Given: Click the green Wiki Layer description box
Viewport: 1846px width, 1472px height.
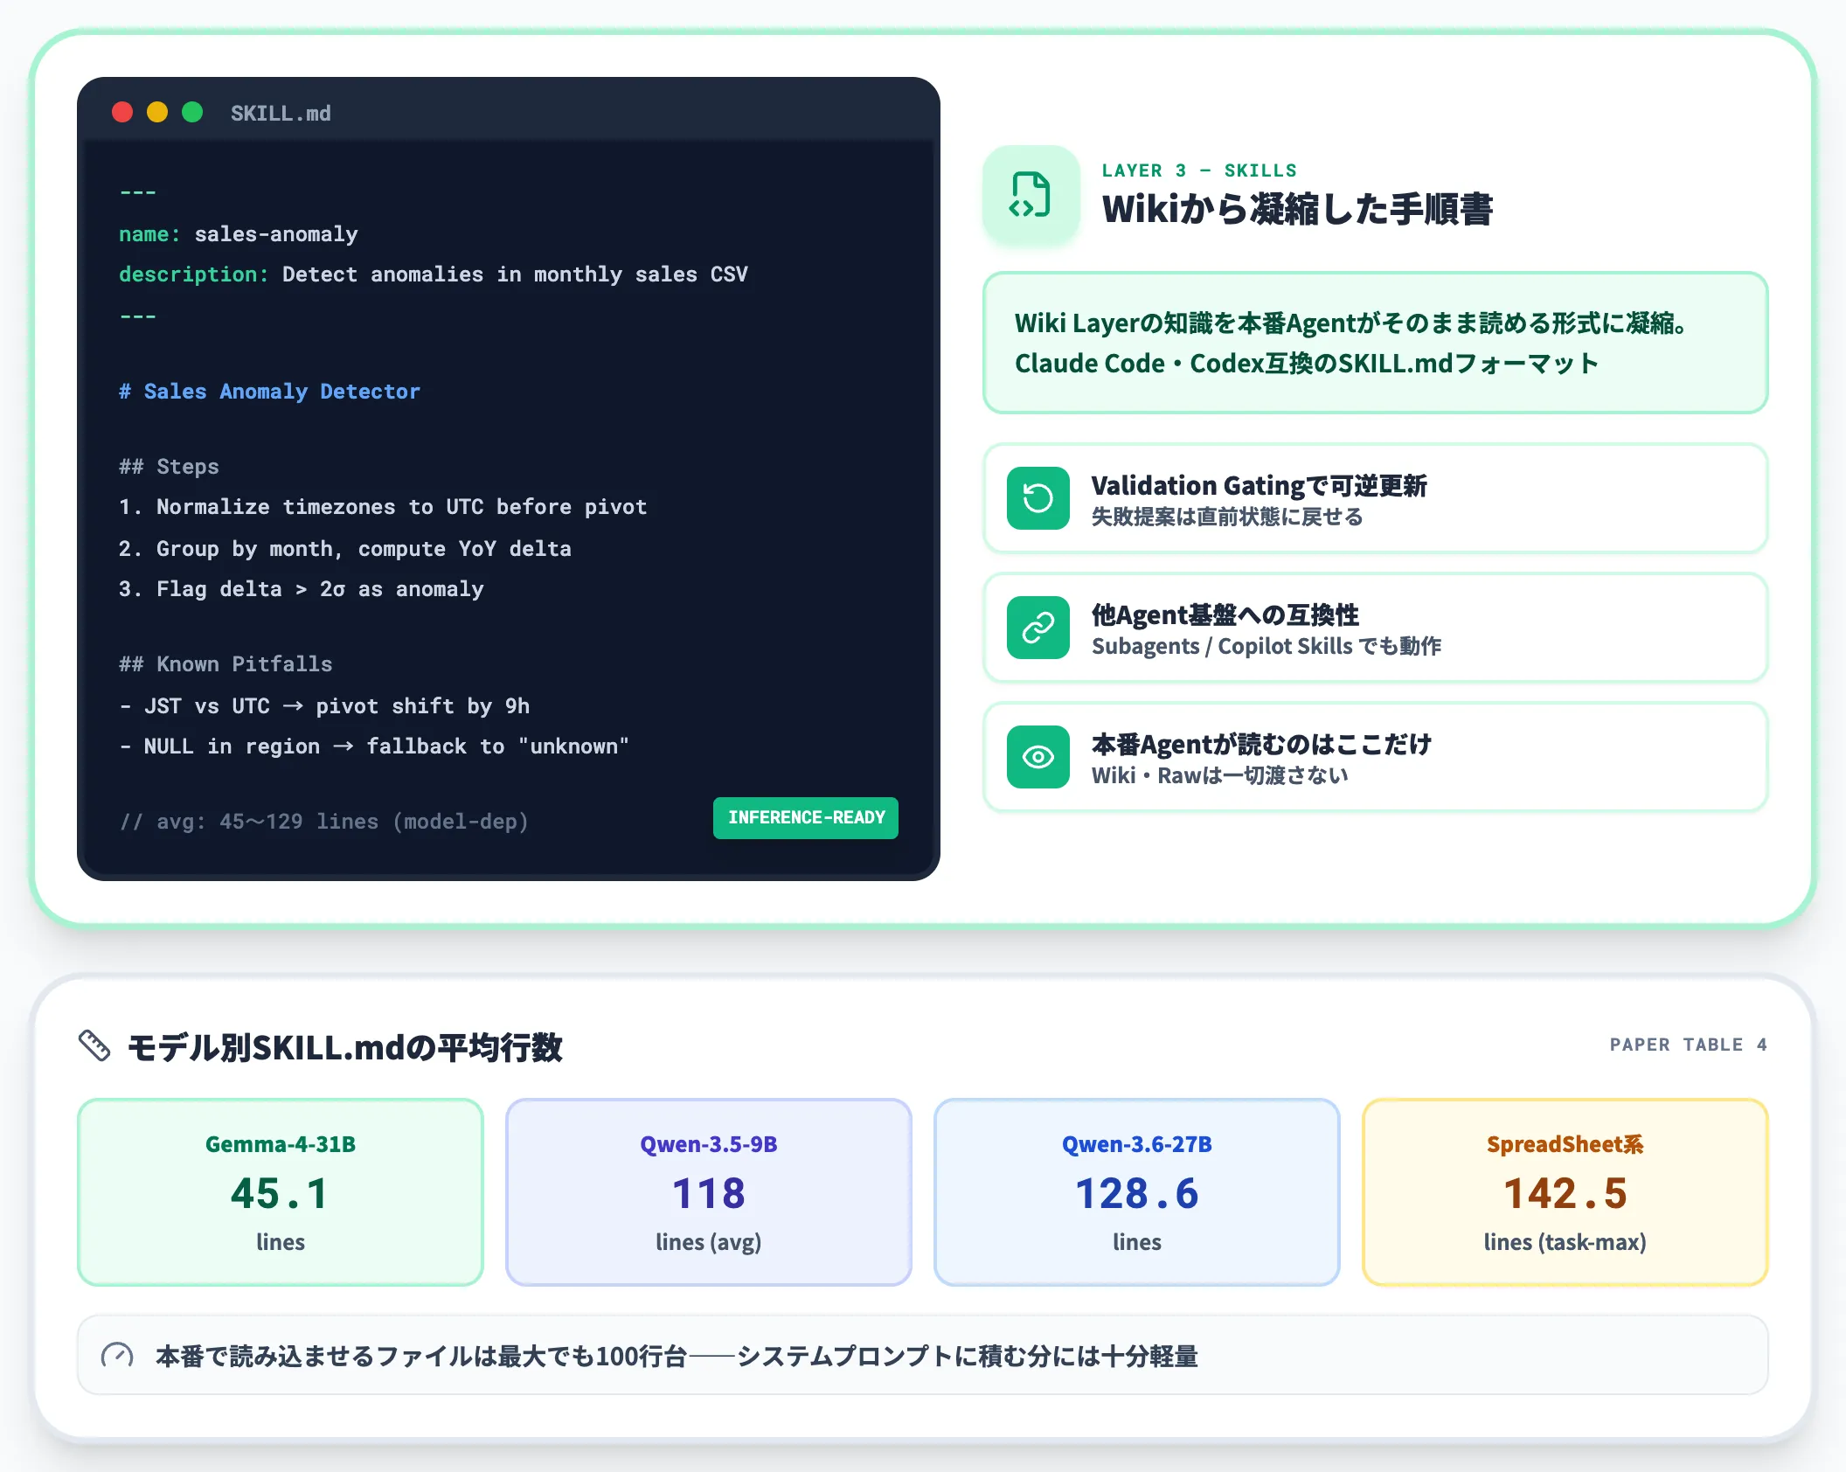Looking at the screenshot, I should coord(1376,343).
